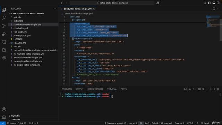222x125 pixels.
Task: Open the Docker containers view icon
Action: coord(4,58)
